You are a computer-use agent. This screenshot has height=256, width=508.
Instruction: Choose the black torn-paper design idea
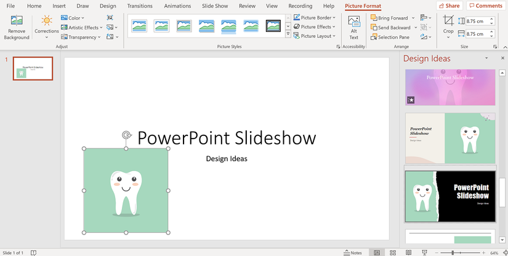[450, 196]
